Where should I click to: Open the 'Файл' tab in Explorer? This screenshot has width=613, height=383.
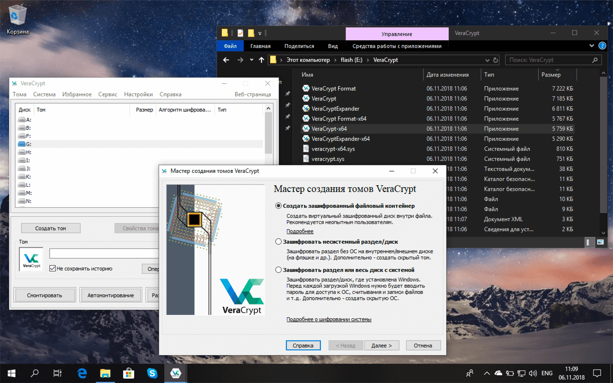230,46
